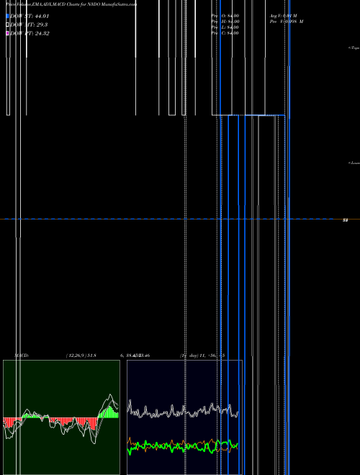Click the white DOW MT legend swatch
The height and width of the screenshot is (475, 360).
click(8, 24)
